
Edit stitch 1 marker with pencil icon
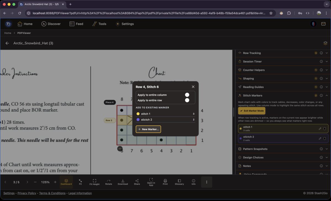click(320, 129)
